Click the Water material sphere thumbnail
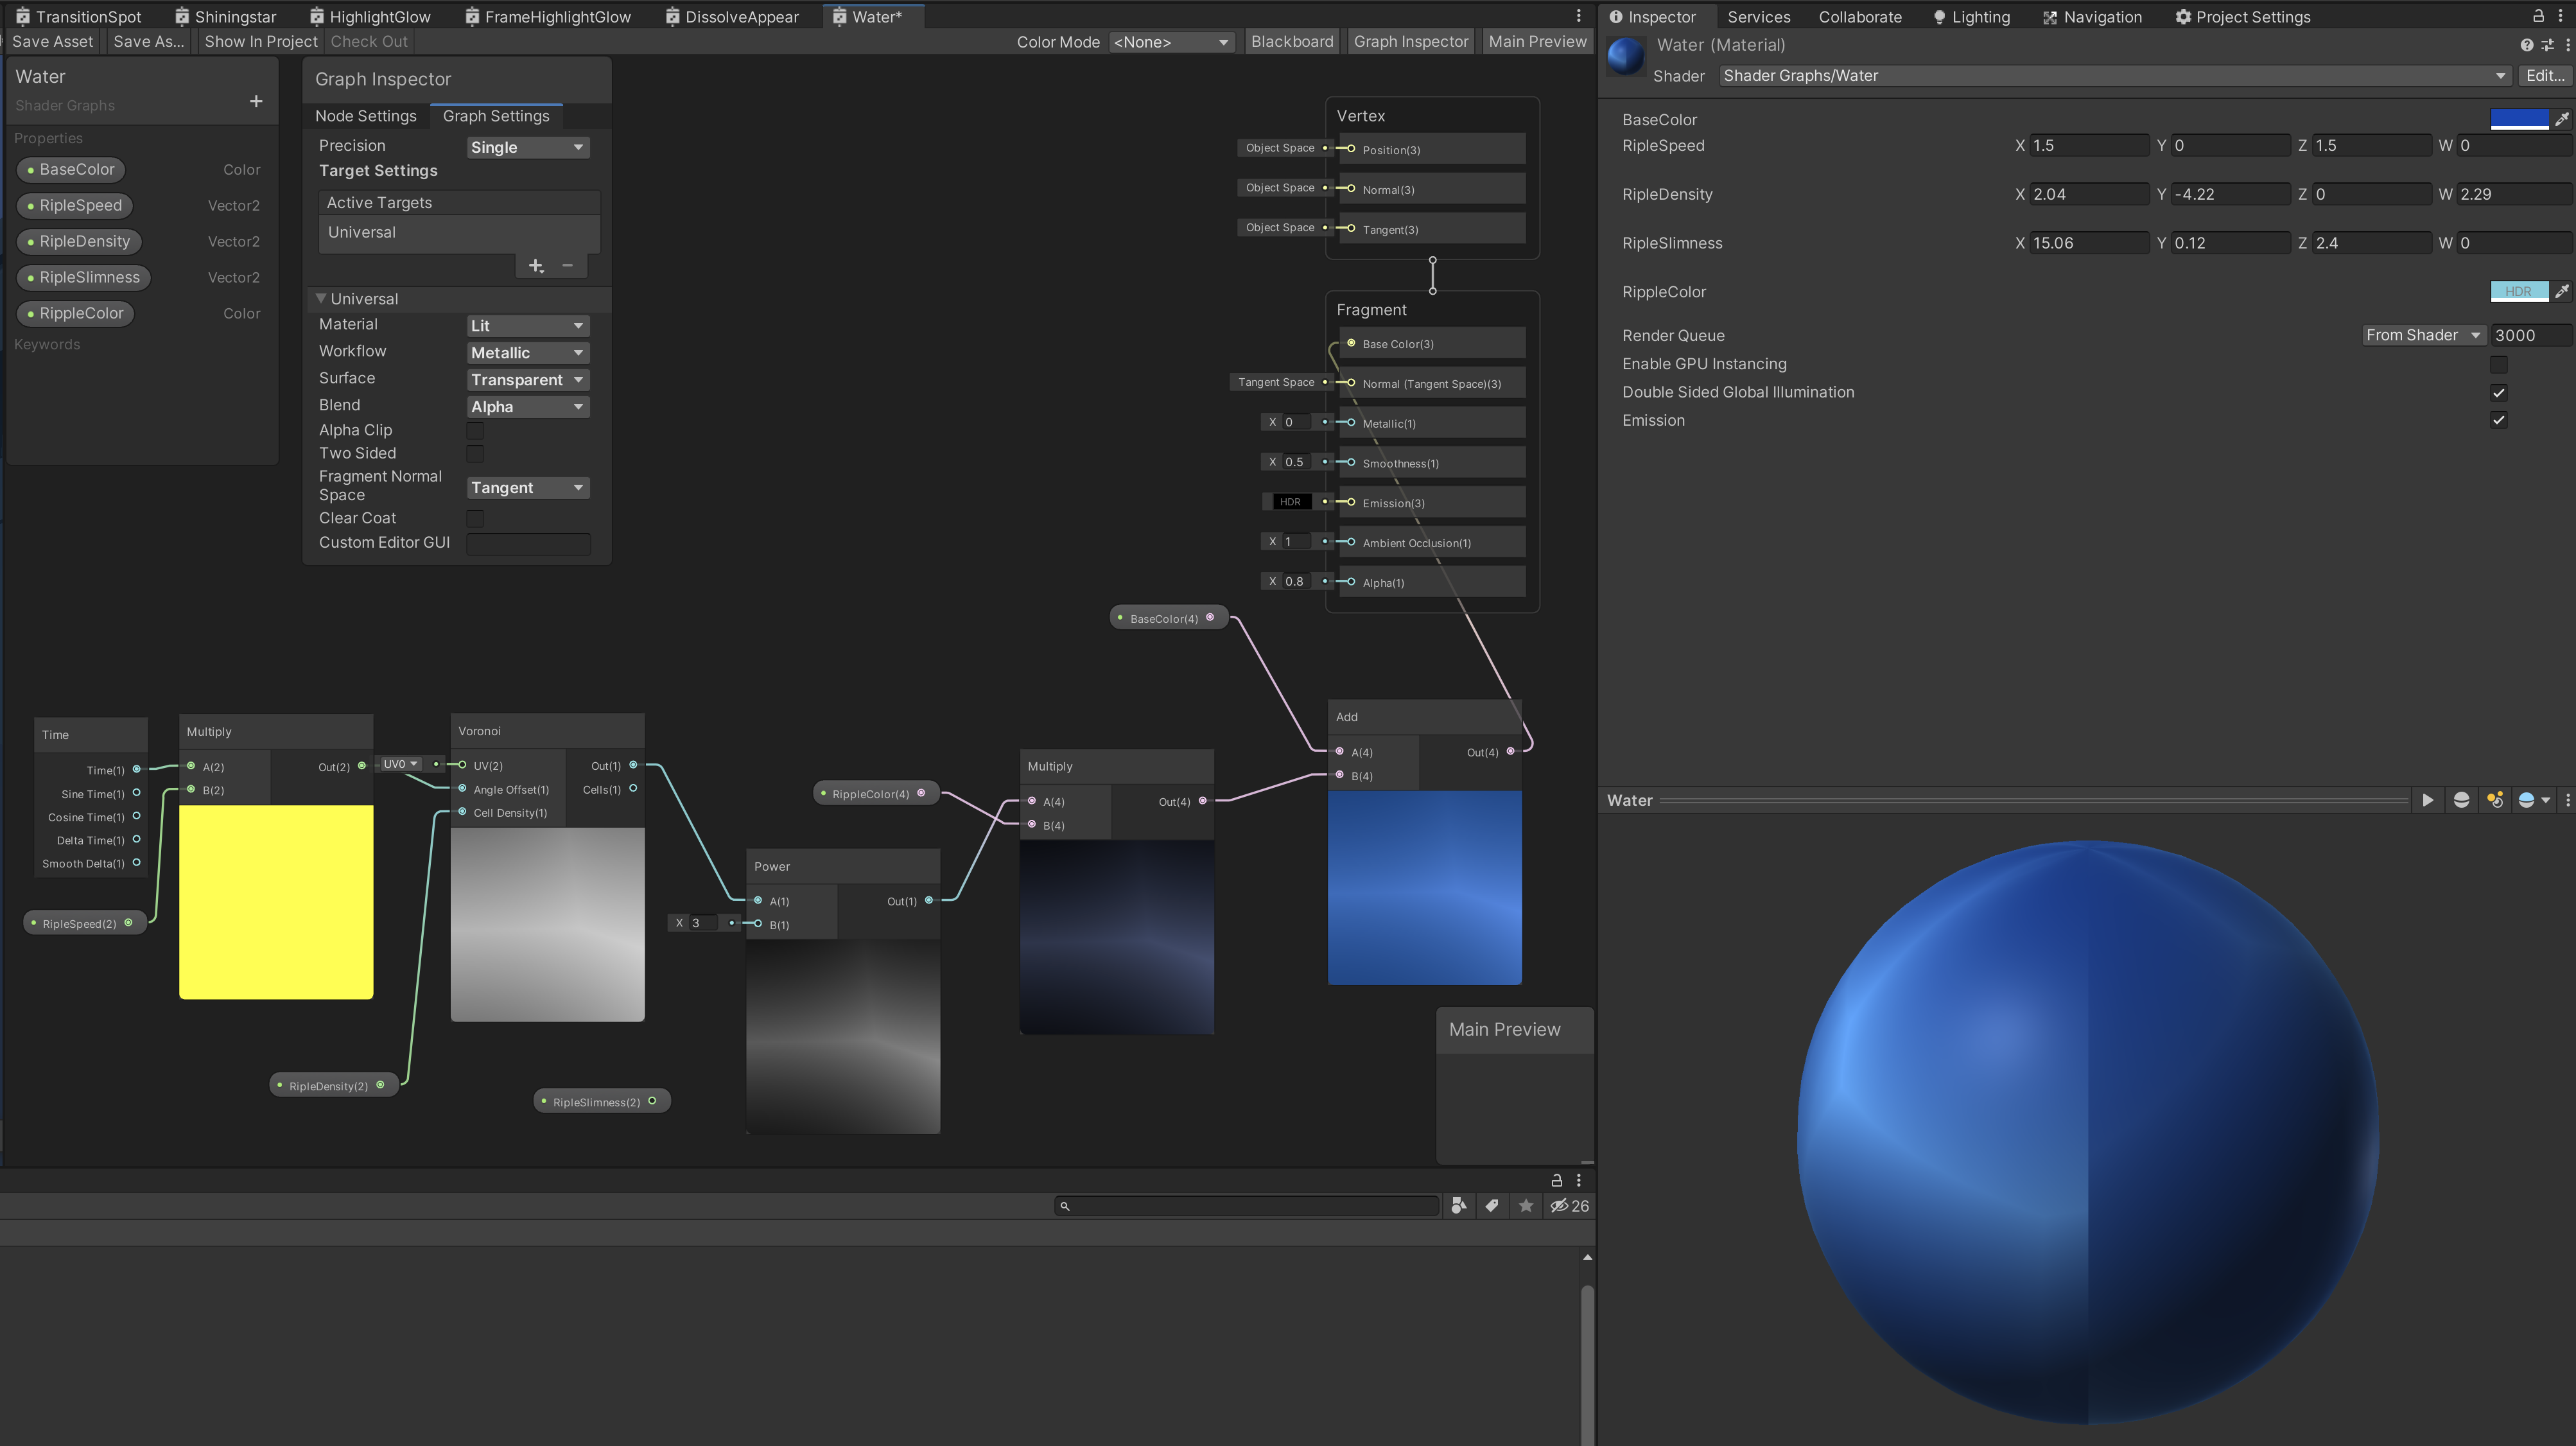The height and width of the screenshot is (1446, 2576). (1625, 56)
